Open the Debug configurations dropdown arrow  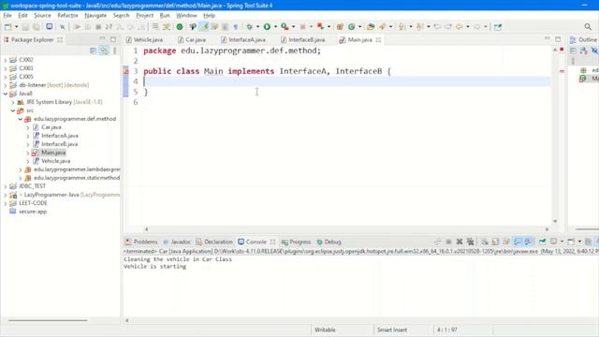click(258, 27)
